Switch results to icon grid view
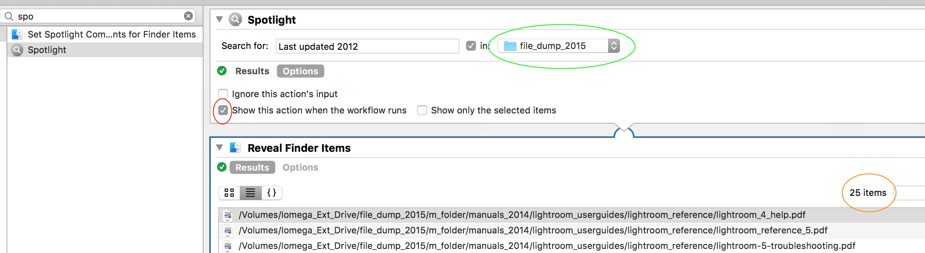The height and width of the screenshot is (253, 925). point(230,193)
